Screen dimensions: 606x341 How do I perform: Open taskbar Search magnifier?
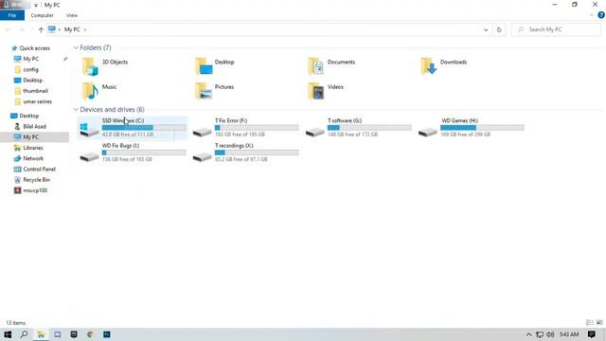(x=24, y=334)
